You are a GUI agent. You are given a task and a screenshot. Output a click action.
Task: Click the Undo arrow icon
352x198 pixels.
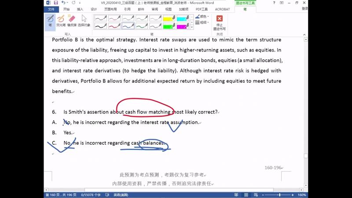click(63, 3)
